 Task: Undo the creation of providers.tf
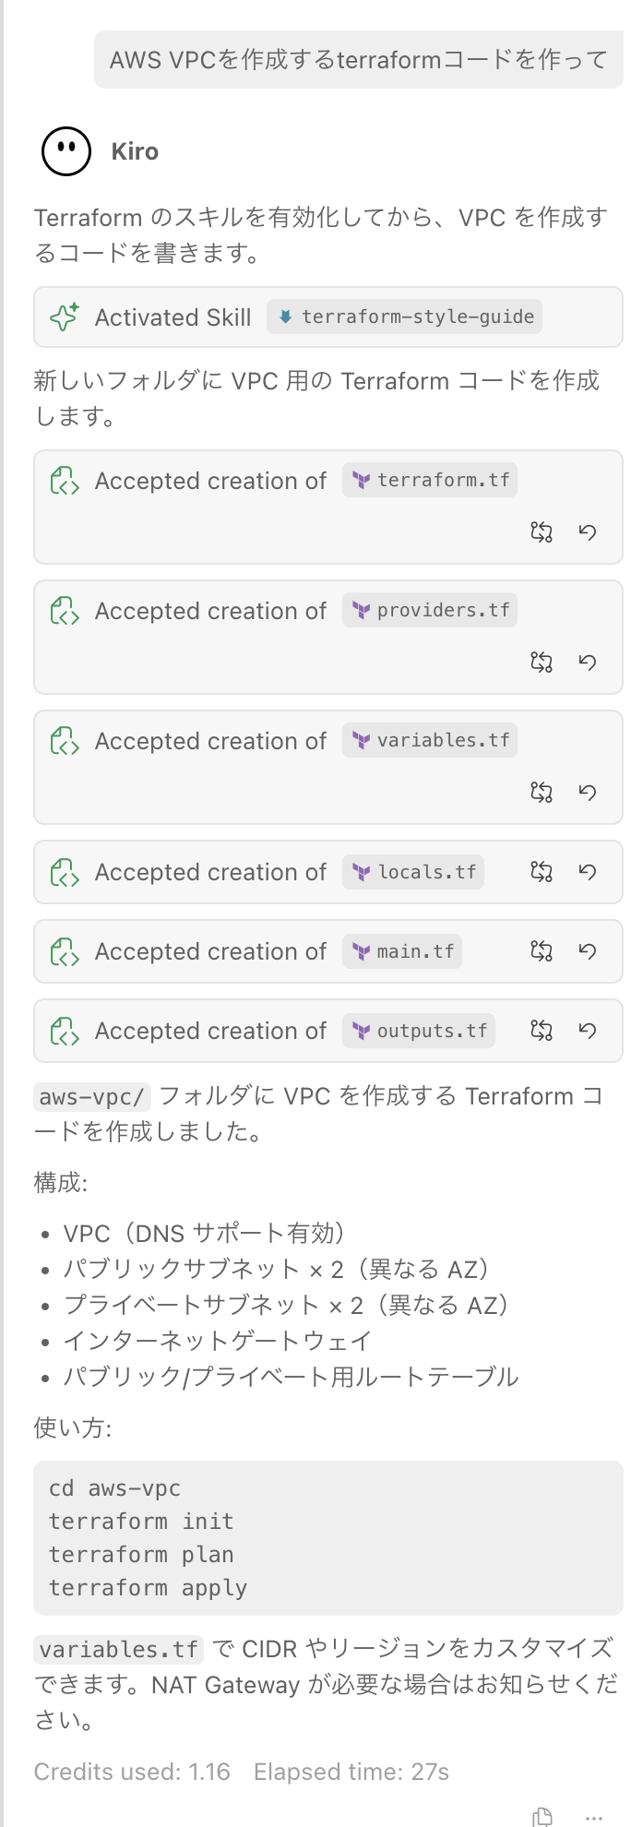point(588,662)
